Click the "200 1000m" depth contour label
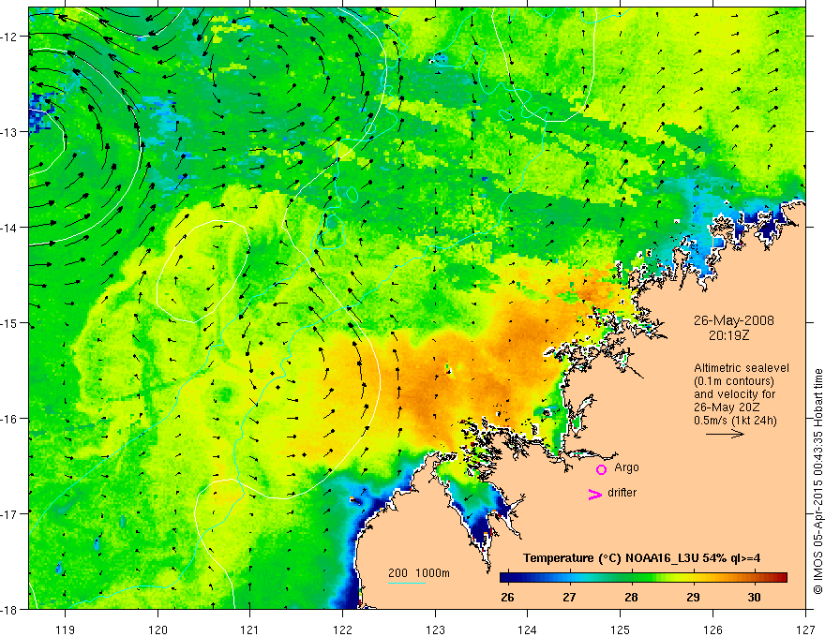Screen dimensions: 825x637 tap(419, 573)
